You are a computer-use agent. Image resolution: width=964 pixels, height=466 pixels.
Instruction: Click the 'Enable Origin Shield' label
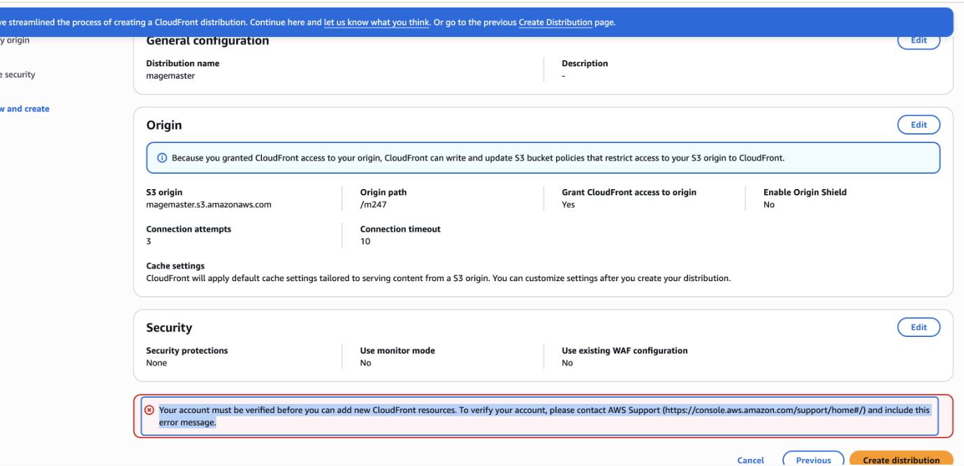(805, 193)
